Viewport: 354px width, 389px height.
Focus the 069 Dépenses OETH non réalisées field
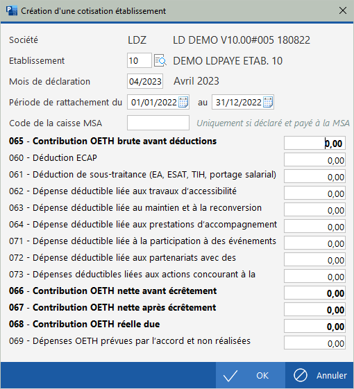pyautogui.click(x=314, y=343)
